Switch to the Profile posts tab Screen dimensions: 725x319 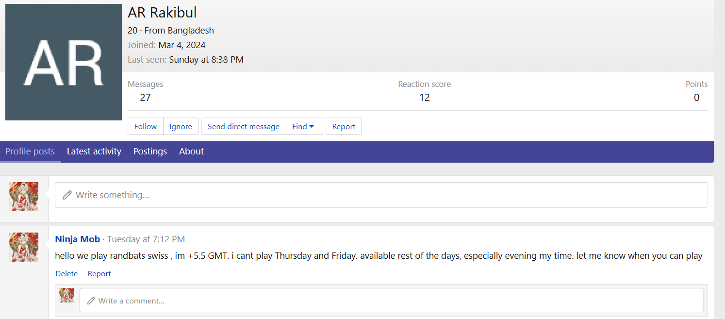pyautogui.click(x=30, y=151)
